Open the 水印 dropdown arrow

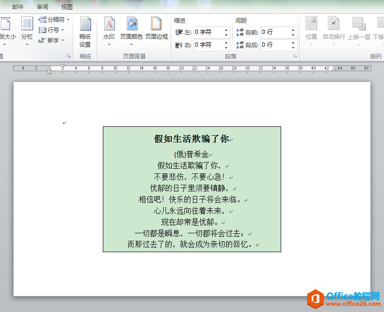click(x=109, y=44)
